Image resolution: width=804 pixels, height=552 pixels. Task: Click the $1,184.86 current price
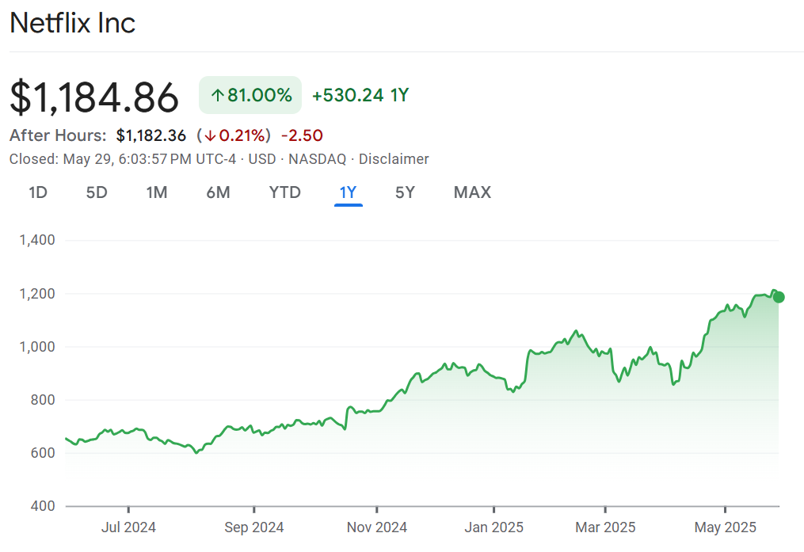pyautogui.click(x=95, y=97)
